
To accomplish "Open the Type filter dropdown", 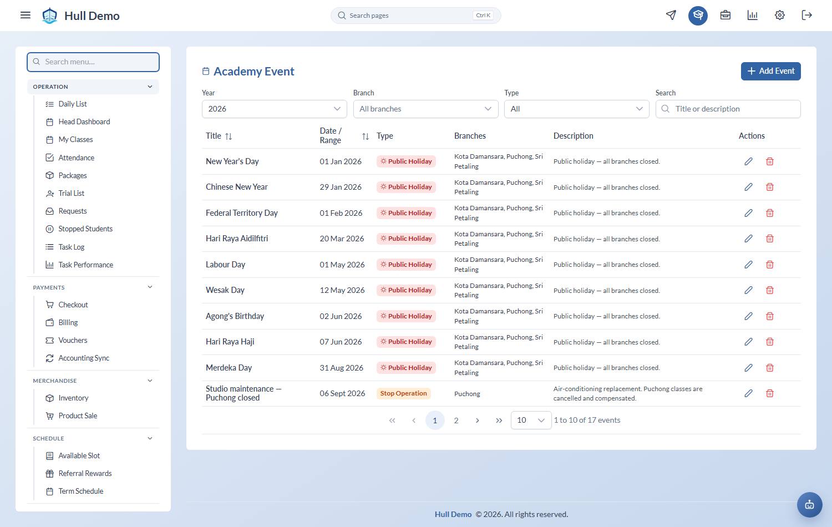I will pos(576,109).
